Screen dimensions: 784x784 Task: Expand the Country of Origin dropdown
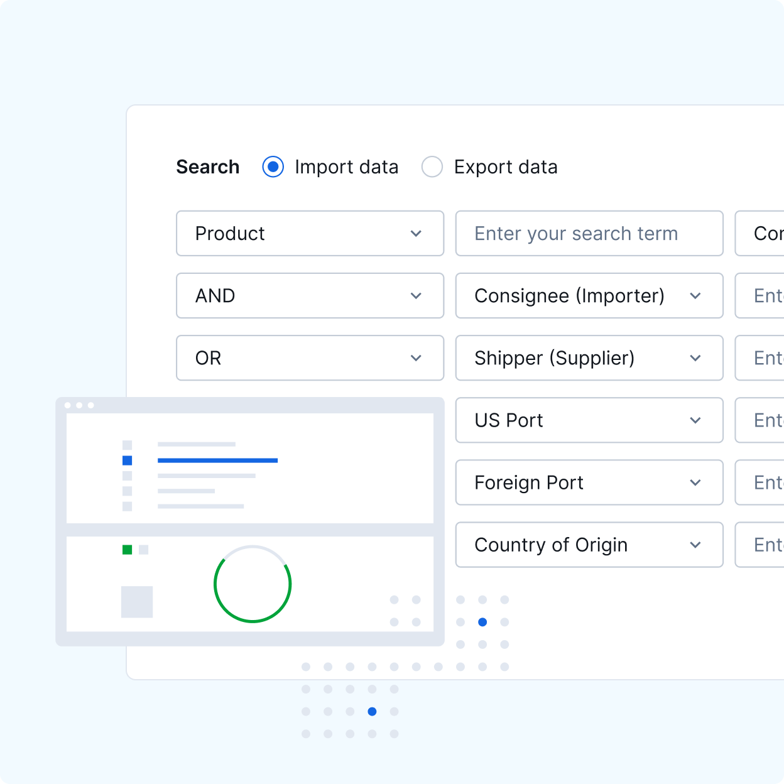[x=589, y=545]
